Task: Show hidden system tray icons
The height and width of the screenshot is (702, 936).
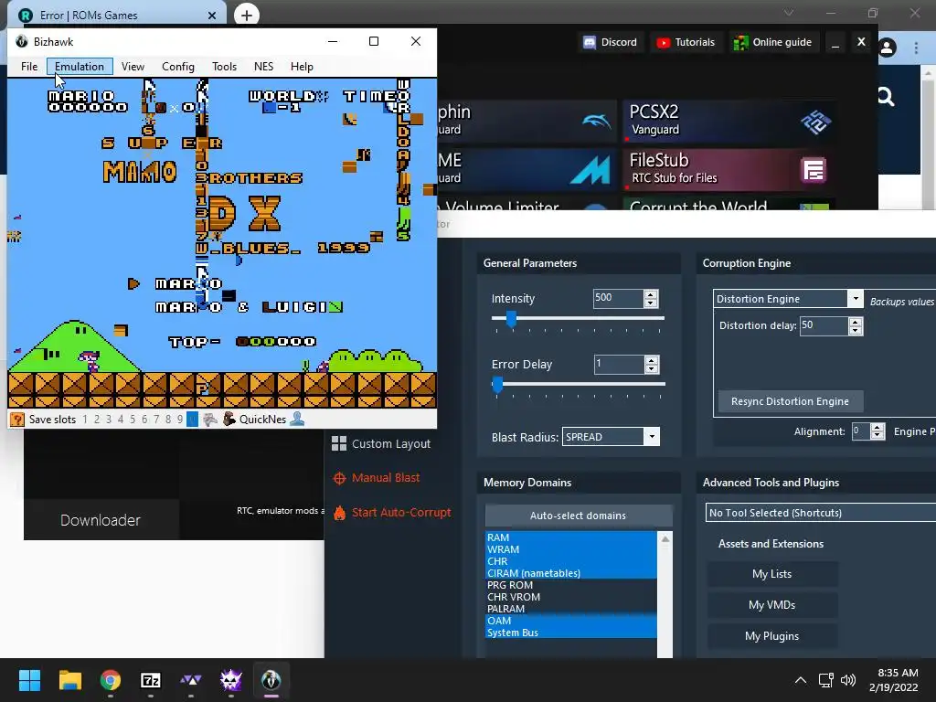Action: [x=801, y=680]
